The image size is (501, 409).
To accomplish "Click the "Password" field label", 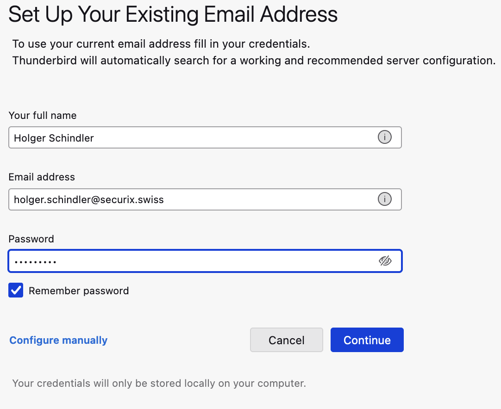I will pyautogui.click(x=31, y=239).
